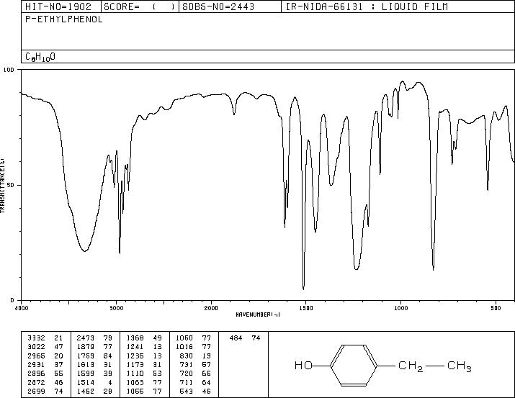This screenshot has height=398, width=515.
Task: Click the 500 wavenumber axis label
Action: (x=496, y=308)
